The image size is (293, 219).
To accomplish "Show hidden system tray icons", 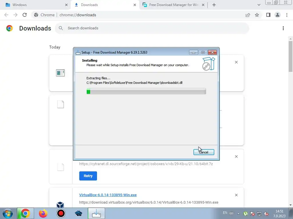I will (x=238, y=214).
